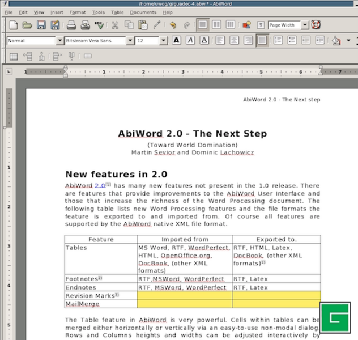
Task: Switch to two-column layout
Action: pos(216,25)
